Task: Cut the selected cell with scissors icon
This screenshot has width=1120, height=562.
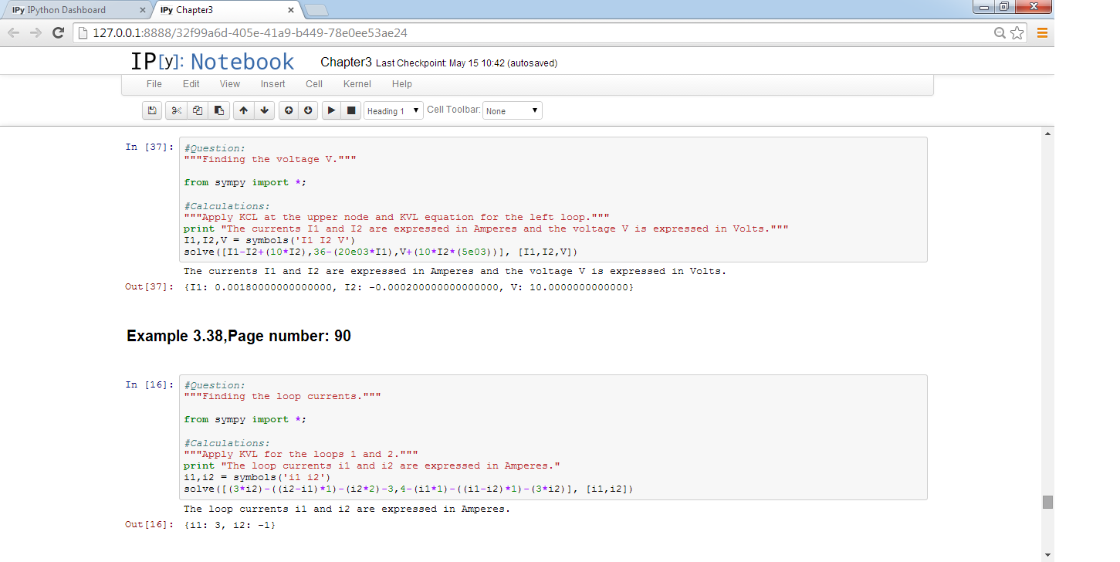Action: [x=176, y=110]
